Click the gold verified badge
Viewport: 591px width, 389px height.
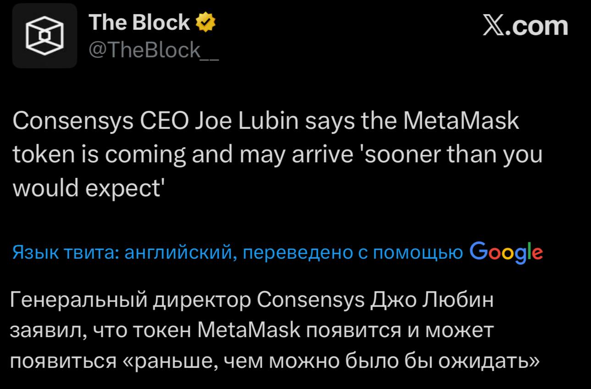coord(206,23)
